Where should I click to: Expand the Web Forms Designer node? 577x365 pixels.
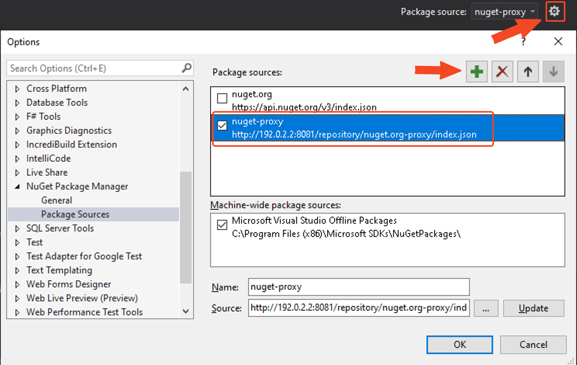17,285
